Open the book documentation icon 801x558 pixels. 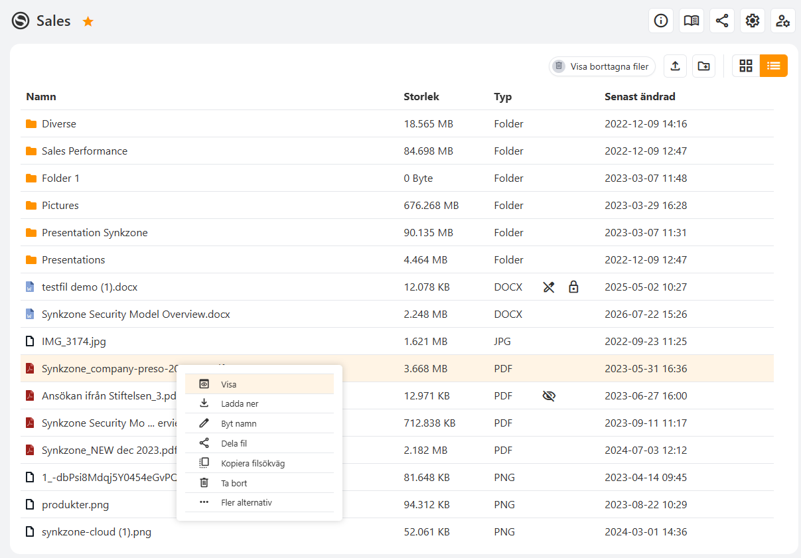[692, 21]
